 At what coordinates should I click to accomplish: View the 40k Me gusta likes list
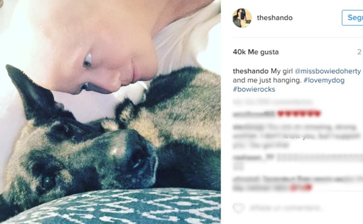[x=256, y=52]
